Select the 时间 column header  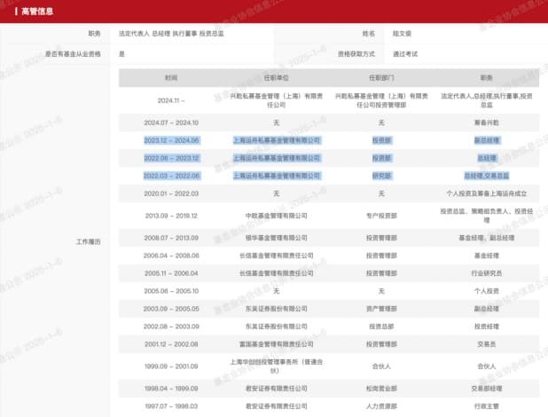click(170, 78)
